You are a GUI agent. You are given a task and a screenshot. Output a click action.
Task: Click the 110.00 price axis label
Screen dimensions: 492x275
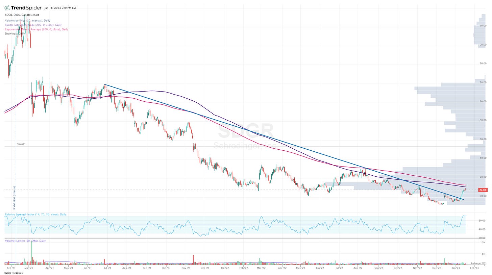(x=483, y=26)
